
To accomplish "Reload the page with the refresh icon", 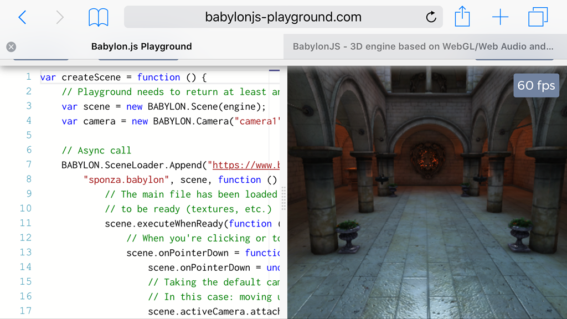I will [431, 17].
